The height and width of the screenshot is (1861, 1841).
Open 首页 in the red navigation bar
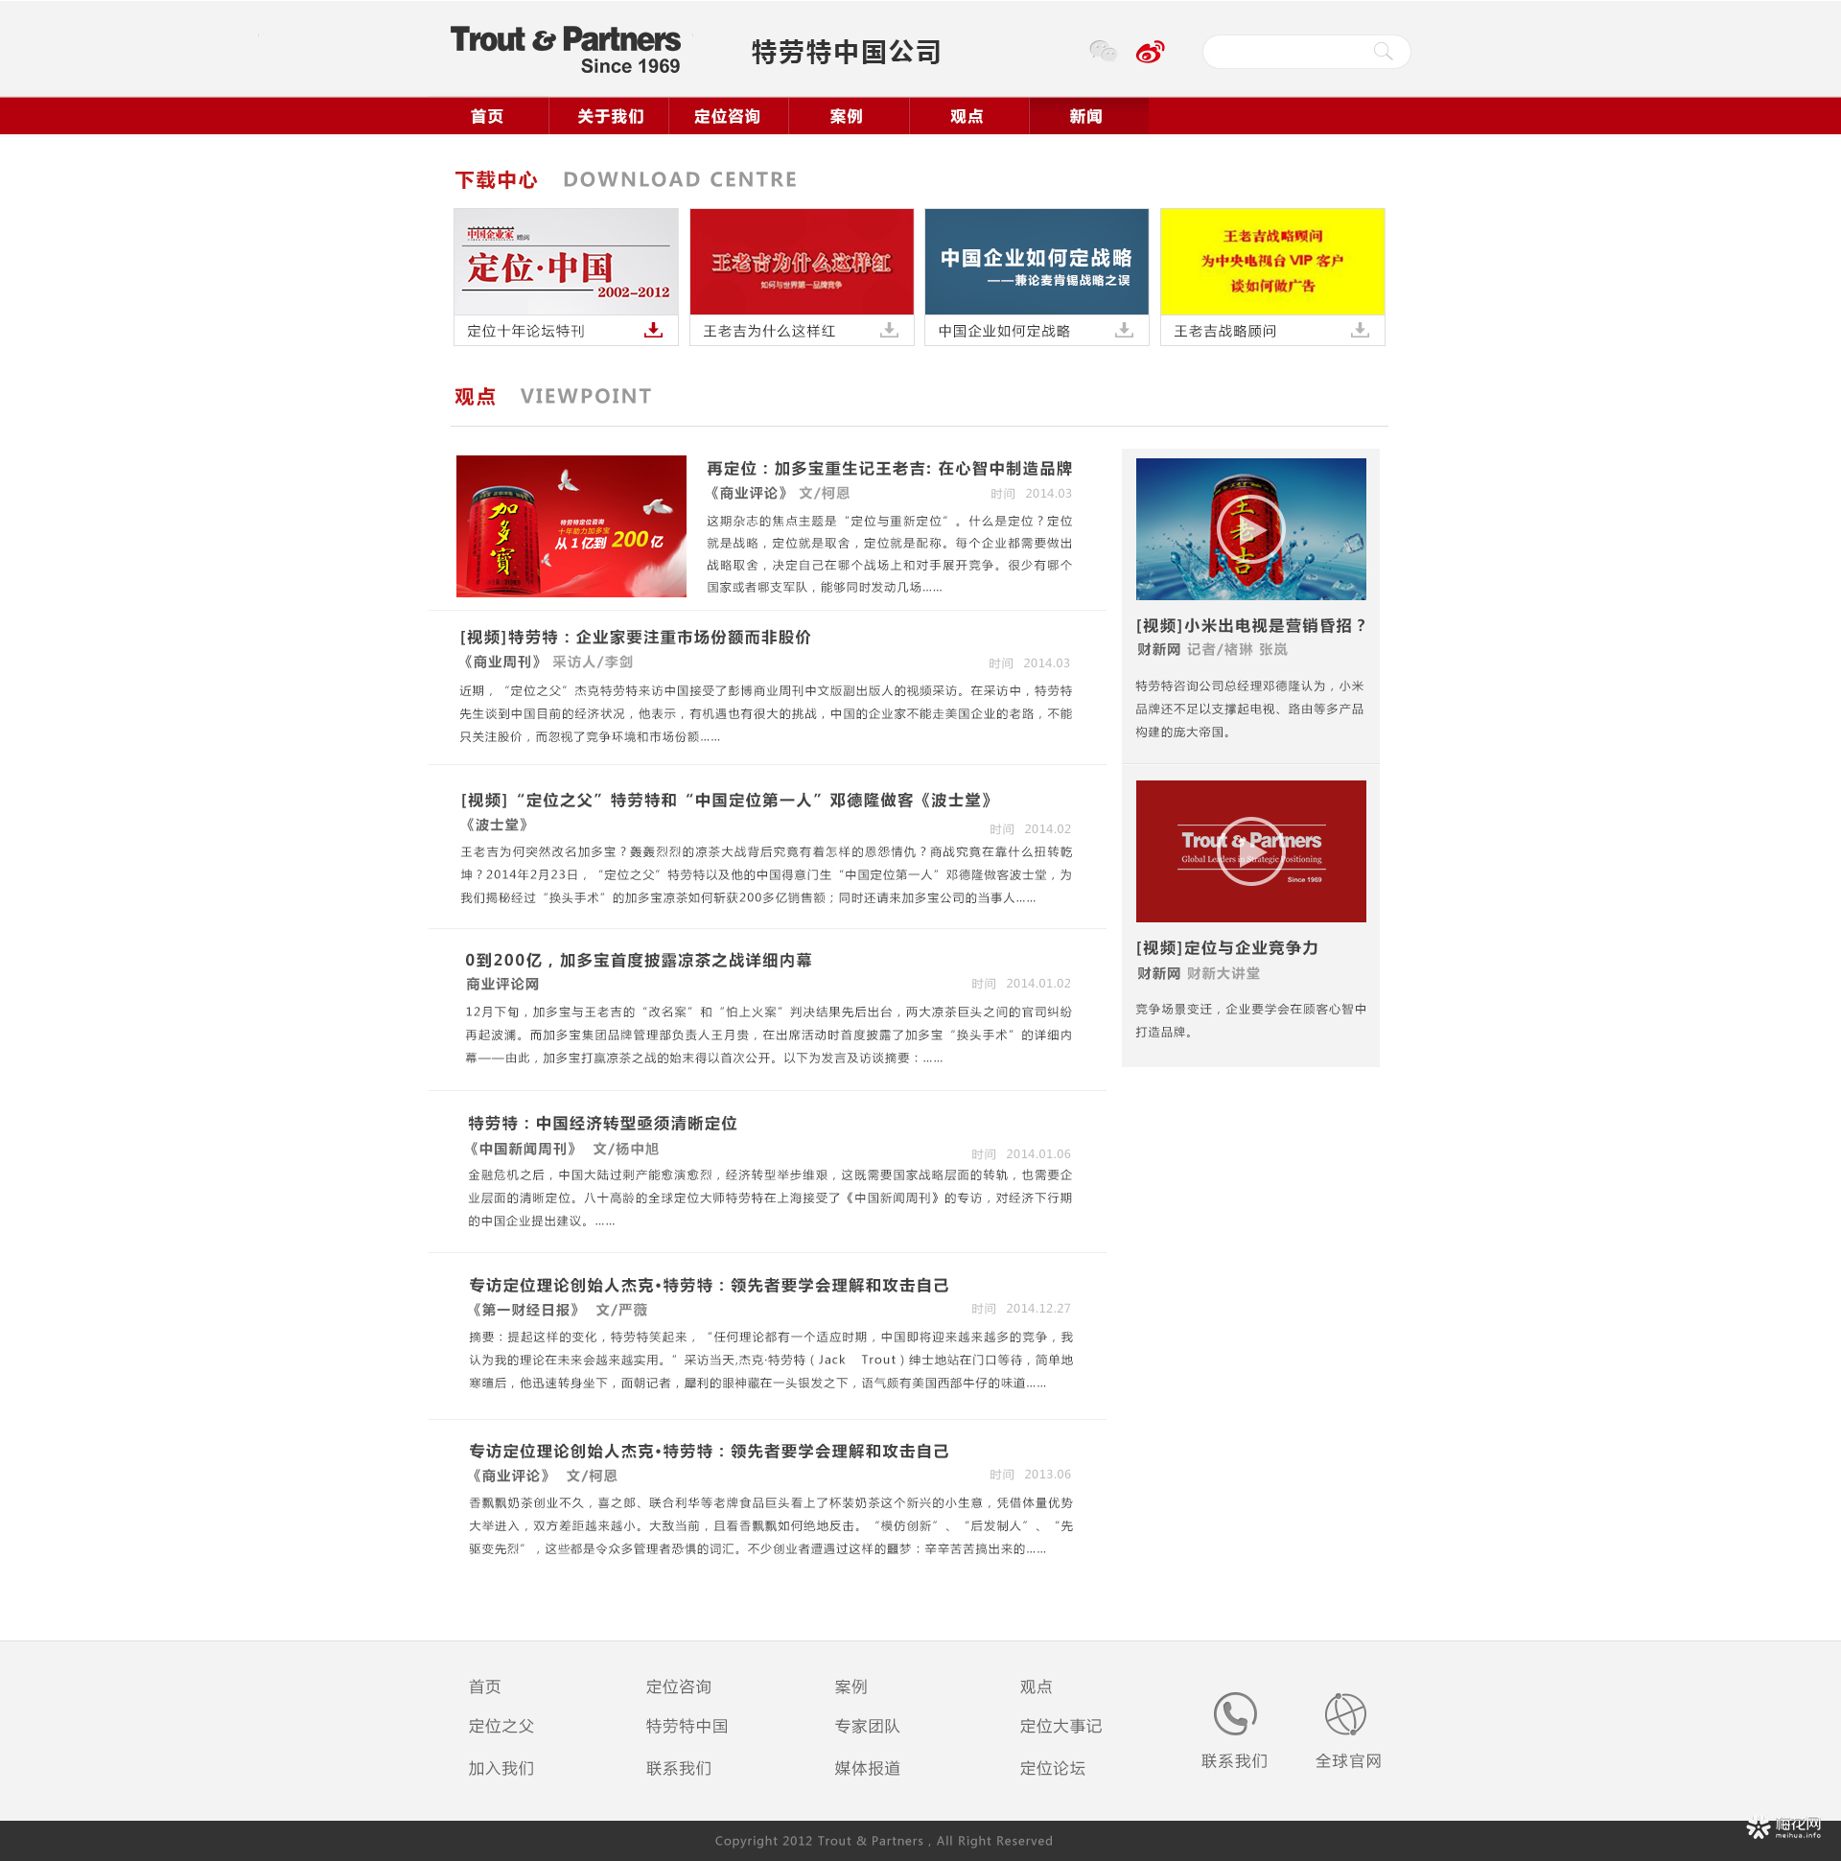pos(487,116)
